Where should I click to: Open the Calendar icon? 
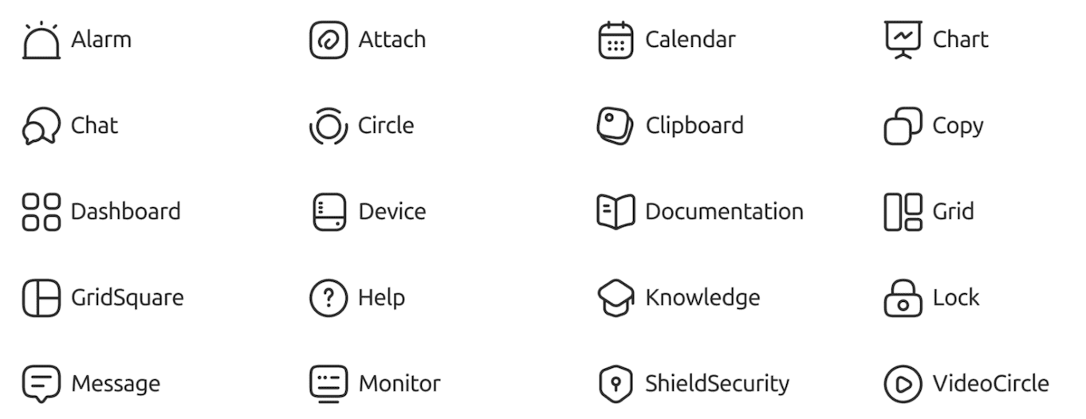(616, 40)
